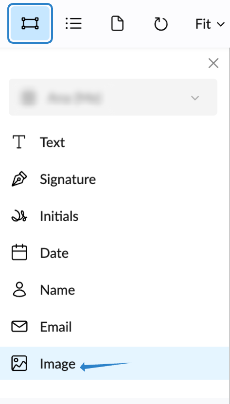Expand the Fit dropdown chevron
This screenshot has width=230, height=404.
coord(221,24)
